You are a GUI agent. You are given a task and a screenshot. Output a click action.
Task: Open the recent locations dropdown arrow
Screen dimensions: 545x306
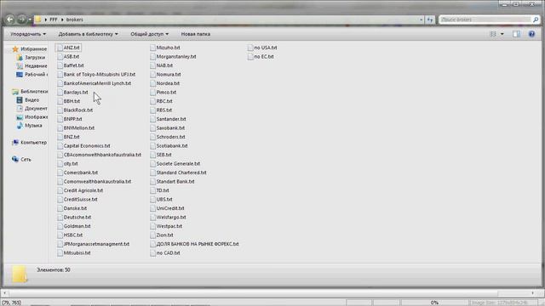(x=30, y=20)
